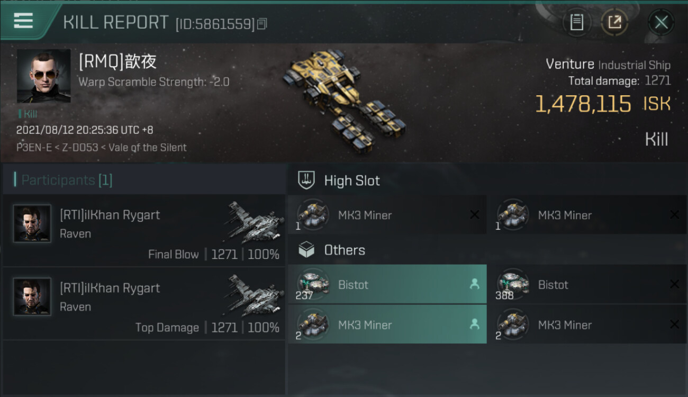Open the Final Blow participant entry
Screen dimensions: 688x397
(x=144, y=231)
